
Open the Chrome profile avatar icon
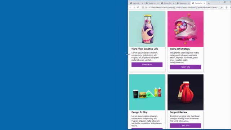(x=227, y=8)
